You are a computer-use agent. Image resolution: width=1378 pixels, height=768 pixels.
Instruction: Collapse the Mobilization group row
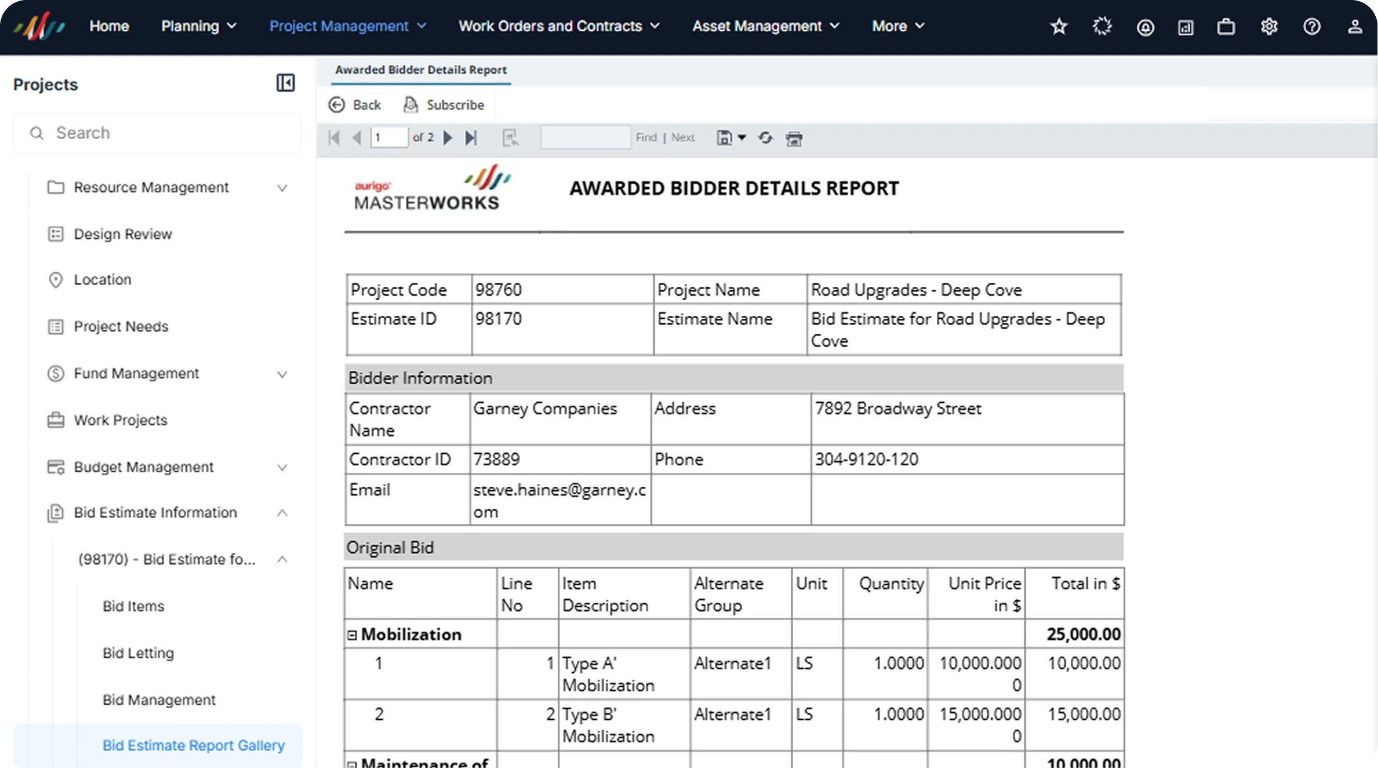pyautogui.click(x=352, y=635)
